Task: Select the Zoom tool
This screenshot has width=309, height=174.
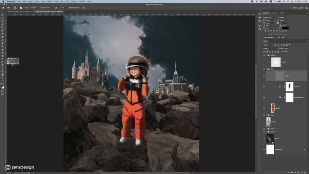Action: (x=2, y=78)
